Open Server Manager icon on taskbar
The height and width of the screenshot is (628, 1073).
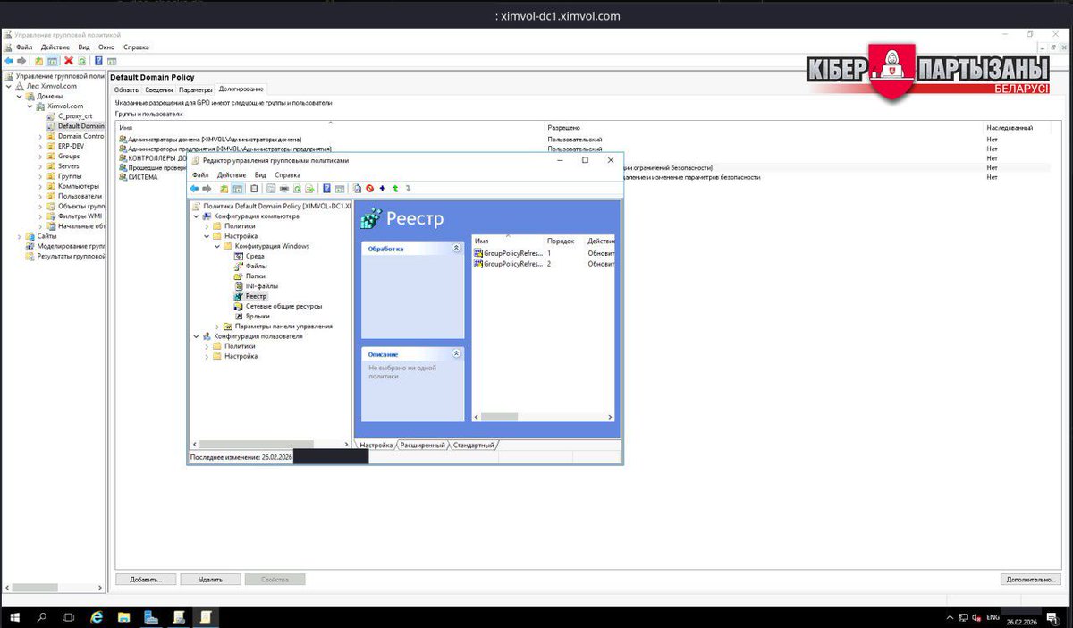click(x=151, y=617)
